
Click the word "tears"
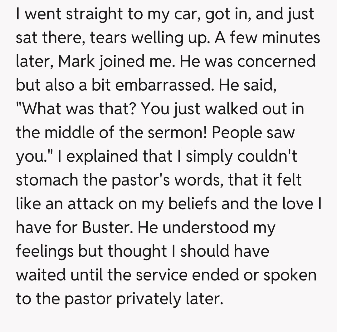108,38
